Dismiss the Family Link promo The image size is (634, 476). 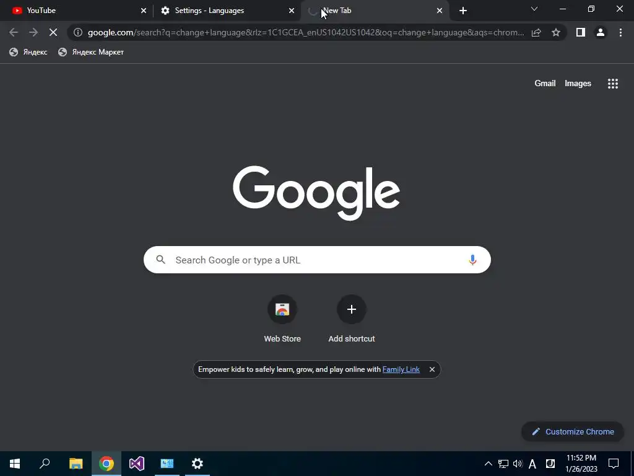coord(432,369)
